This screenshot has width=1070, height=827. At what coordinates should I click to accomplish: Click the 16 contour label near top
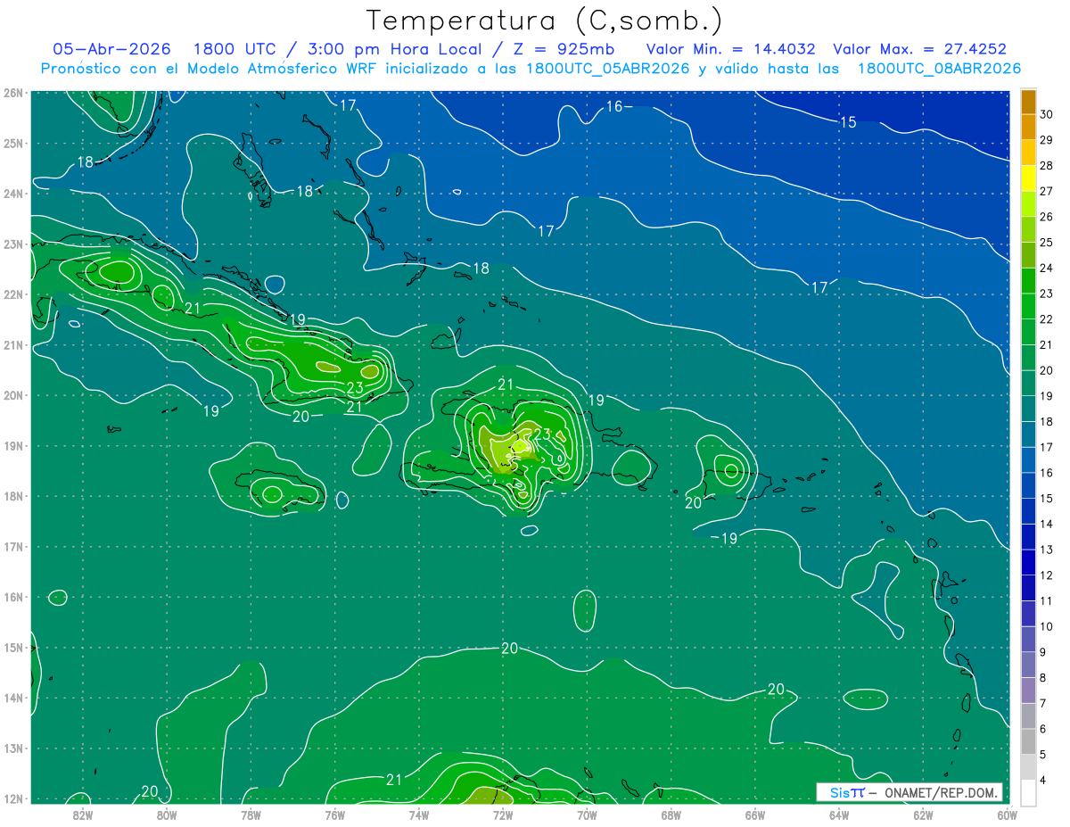coord(613,106)
